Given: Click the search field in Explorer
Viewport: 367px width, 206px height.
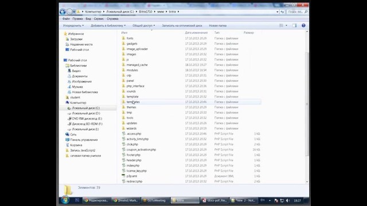Looking at the screenshot, I should (x=297, y=11).
